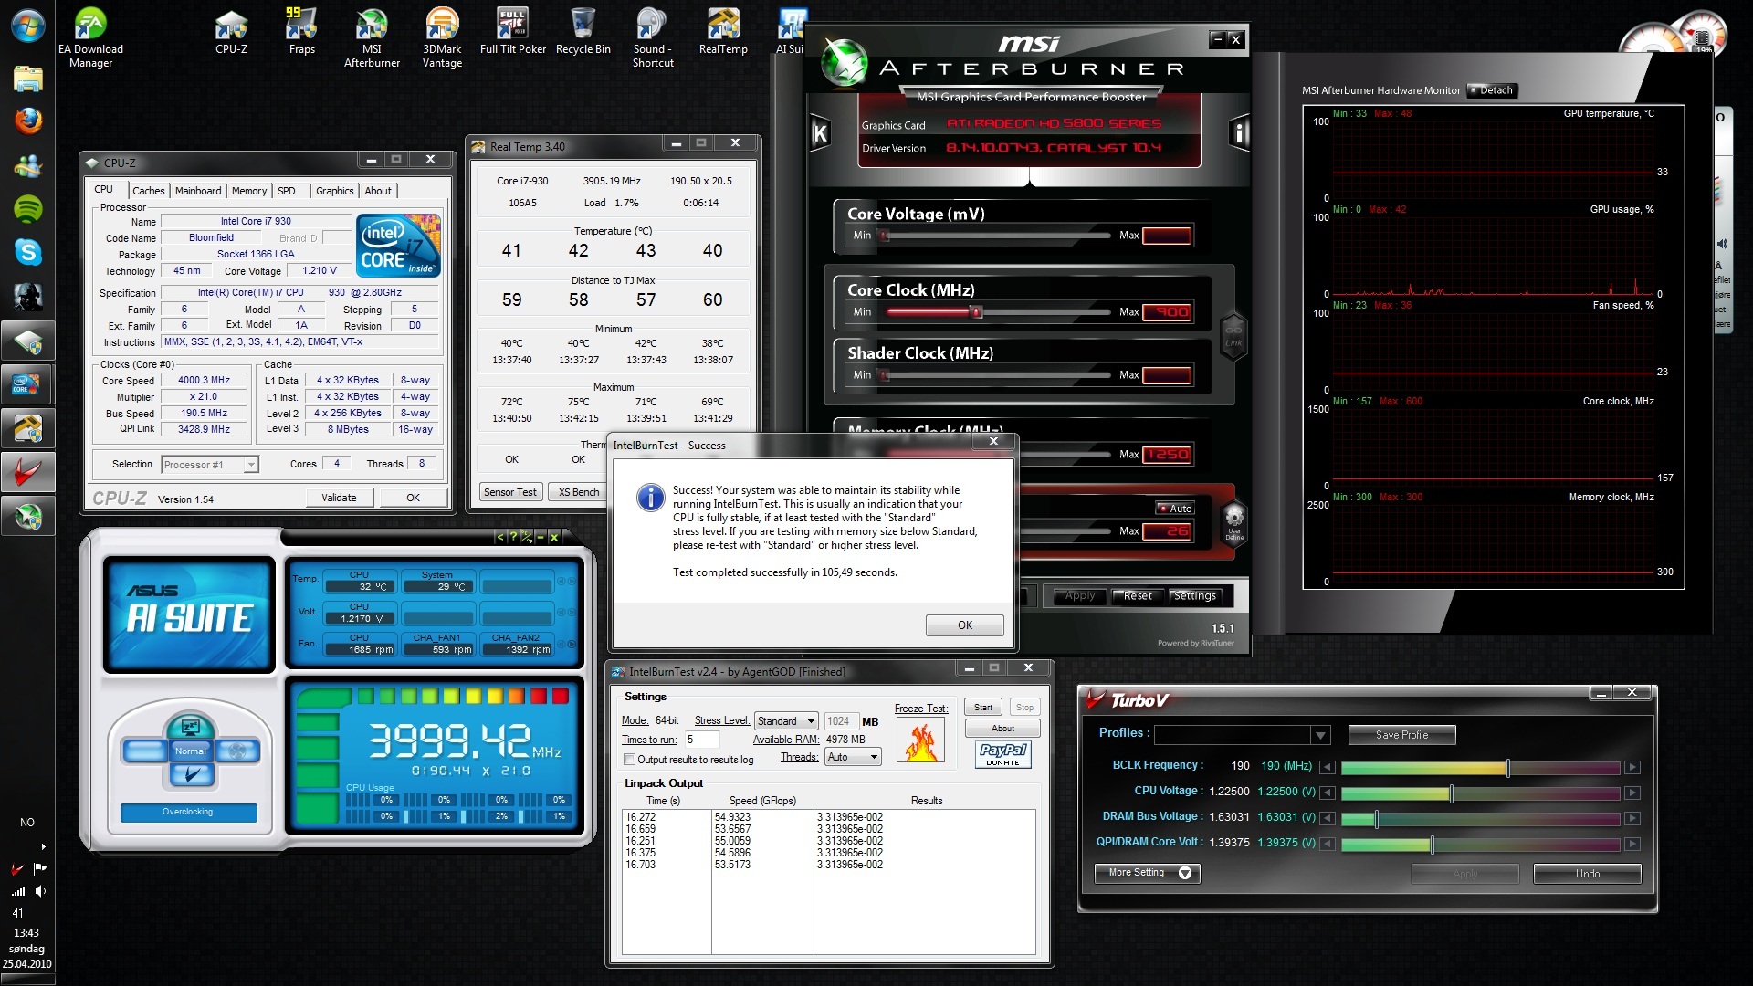The height and width of the screenshot is (987, 1753).
Task: Switch to the Memory tab in CPU-Z
Action: pyautogui.click(x=249, y=191)
